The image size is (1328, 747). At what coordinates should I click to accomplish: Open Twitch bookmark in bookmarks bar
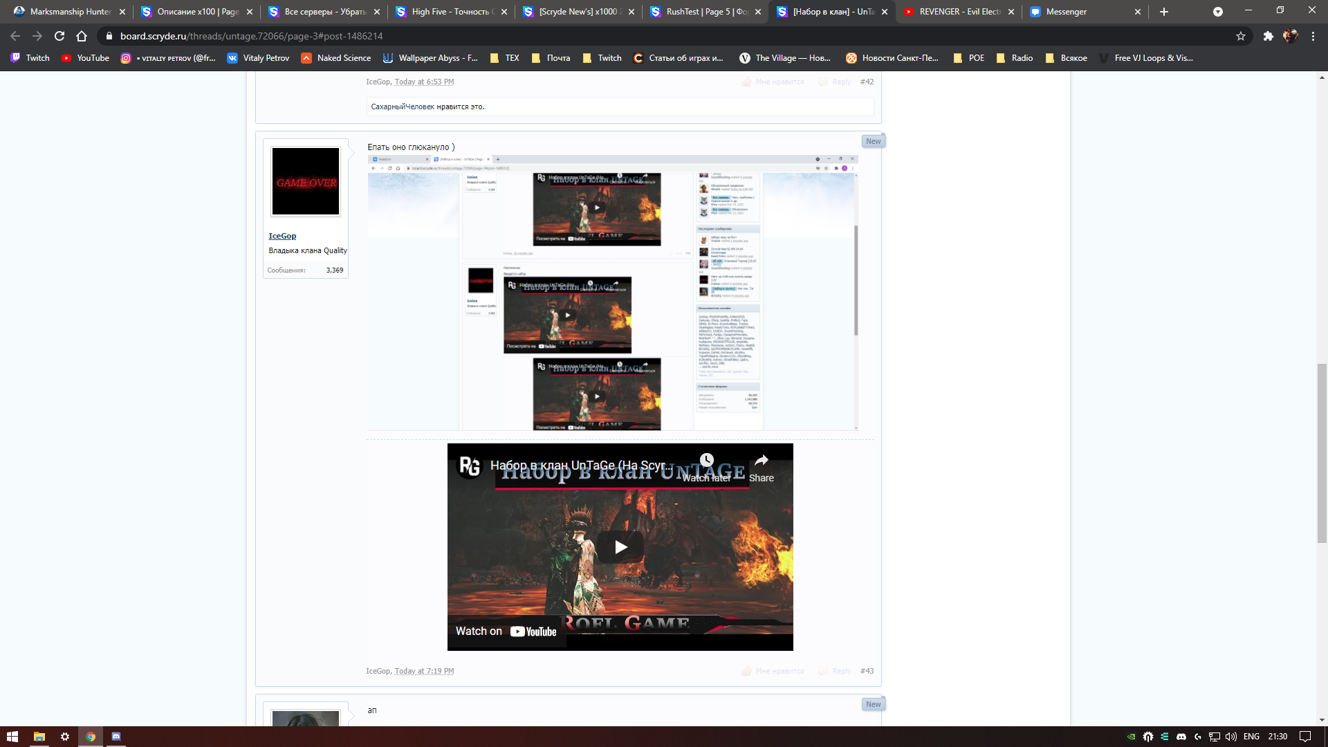point(30,58)
